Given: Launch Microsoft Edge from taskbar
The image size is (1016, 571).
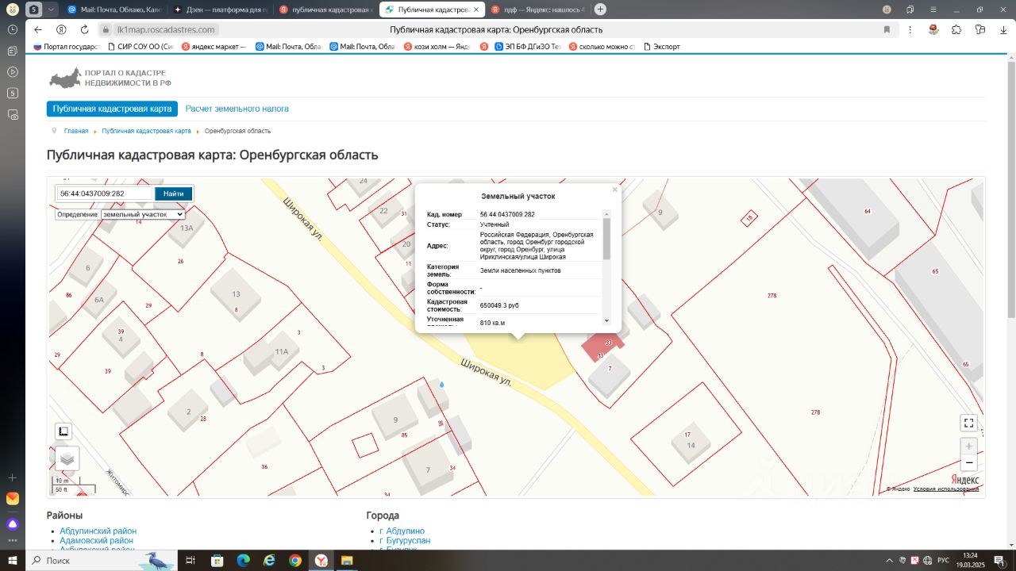Looking at the screenshot, I should click(x=243, y=561).
